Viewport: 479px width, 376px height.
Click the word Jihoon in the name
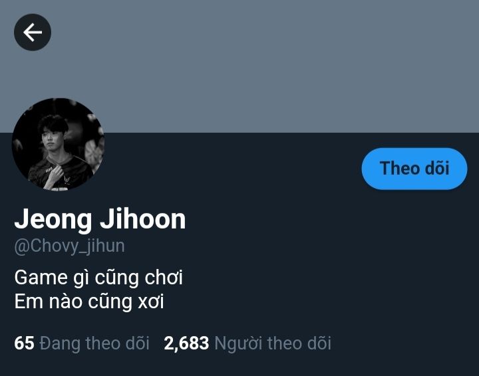(143, 219)
